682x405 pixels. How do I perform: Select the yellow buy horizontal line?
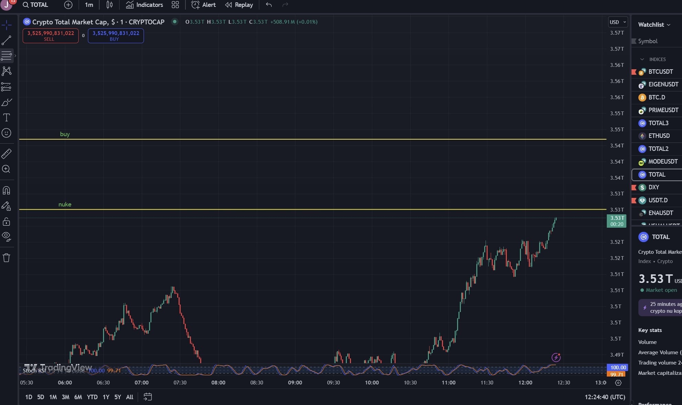pos(312,139)
